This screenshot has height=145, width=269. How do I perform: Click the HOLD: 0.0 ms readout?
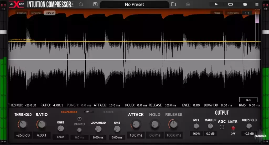click(136, 105)
